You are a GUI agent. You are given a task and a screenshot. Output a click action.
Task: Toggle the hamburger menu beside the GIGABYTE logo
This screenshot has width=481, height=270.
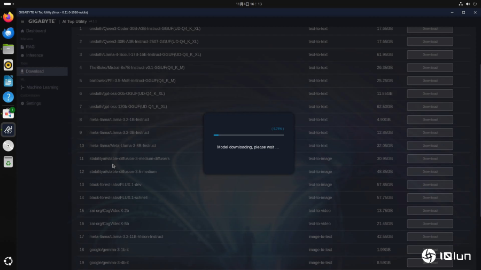click(22, 21)
